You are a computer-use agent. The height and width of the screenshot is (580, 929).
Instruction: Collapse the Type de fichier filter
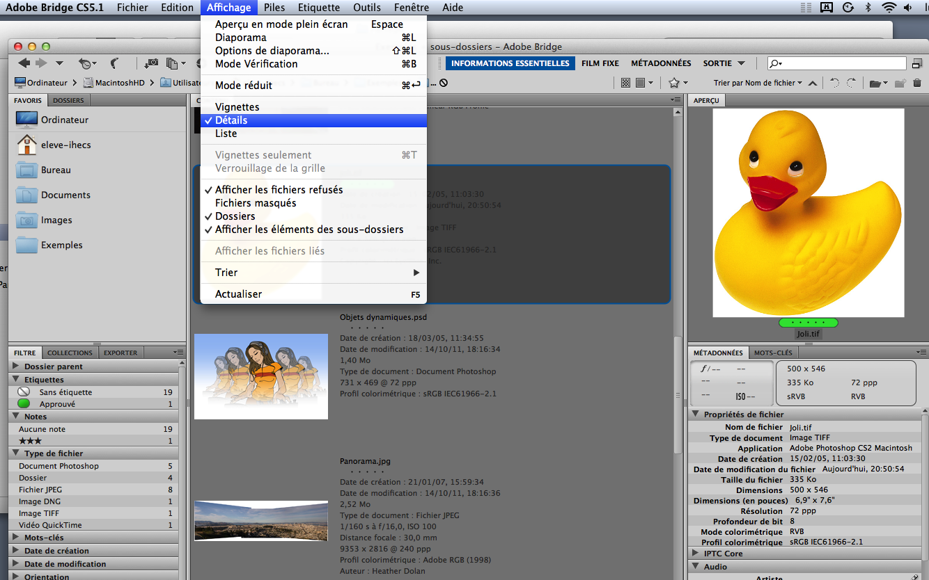point(16,453)
